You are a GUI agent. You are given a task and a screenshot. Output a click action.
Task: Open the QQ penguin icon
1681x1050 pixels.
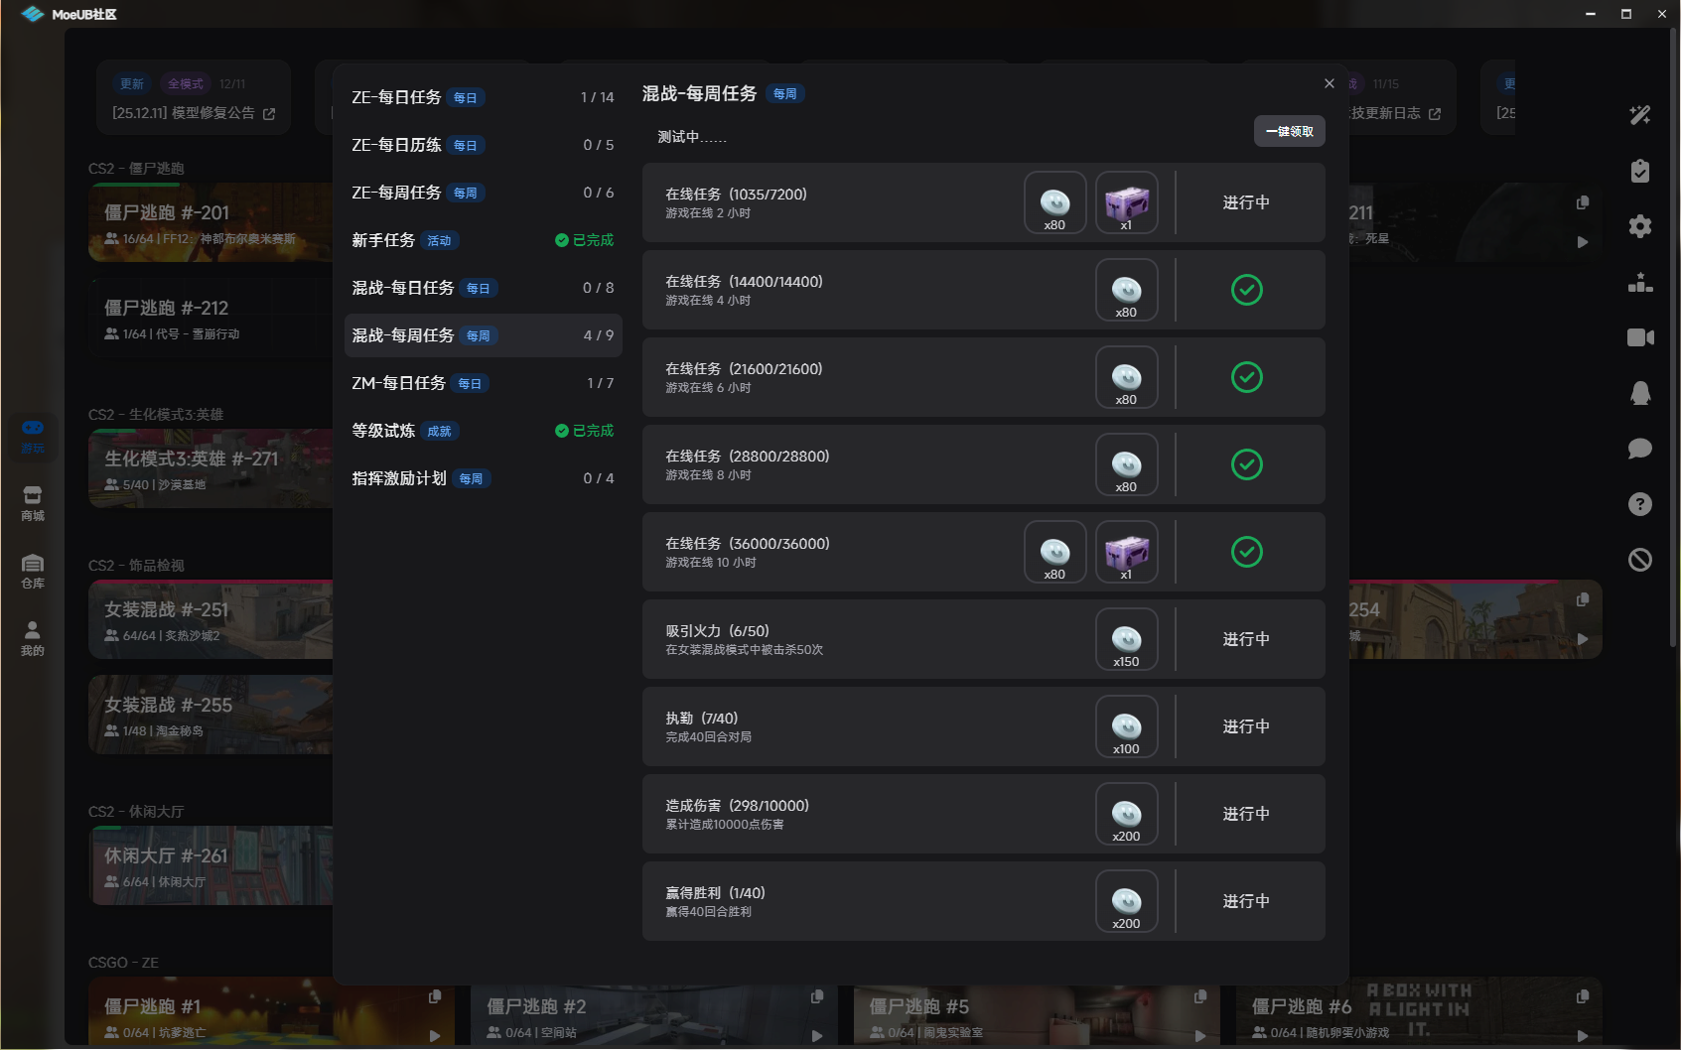point(1640,393)
